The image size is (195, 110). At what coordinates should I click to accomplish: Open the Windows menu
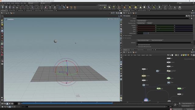coord(17,3)
